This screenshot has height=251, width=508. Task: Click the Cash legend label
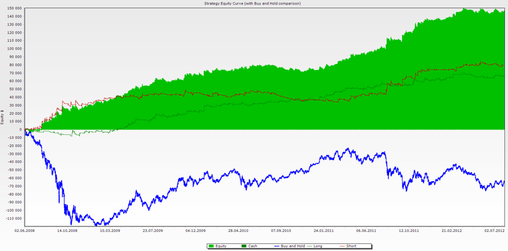pyautogui.click(x=253, y=246)
